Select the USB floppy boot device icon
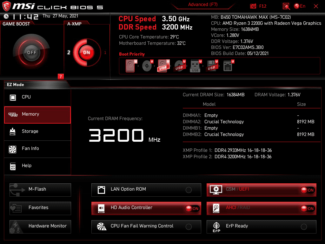The width and height of the screenshot is (325, 244). [x=212, y=66]
